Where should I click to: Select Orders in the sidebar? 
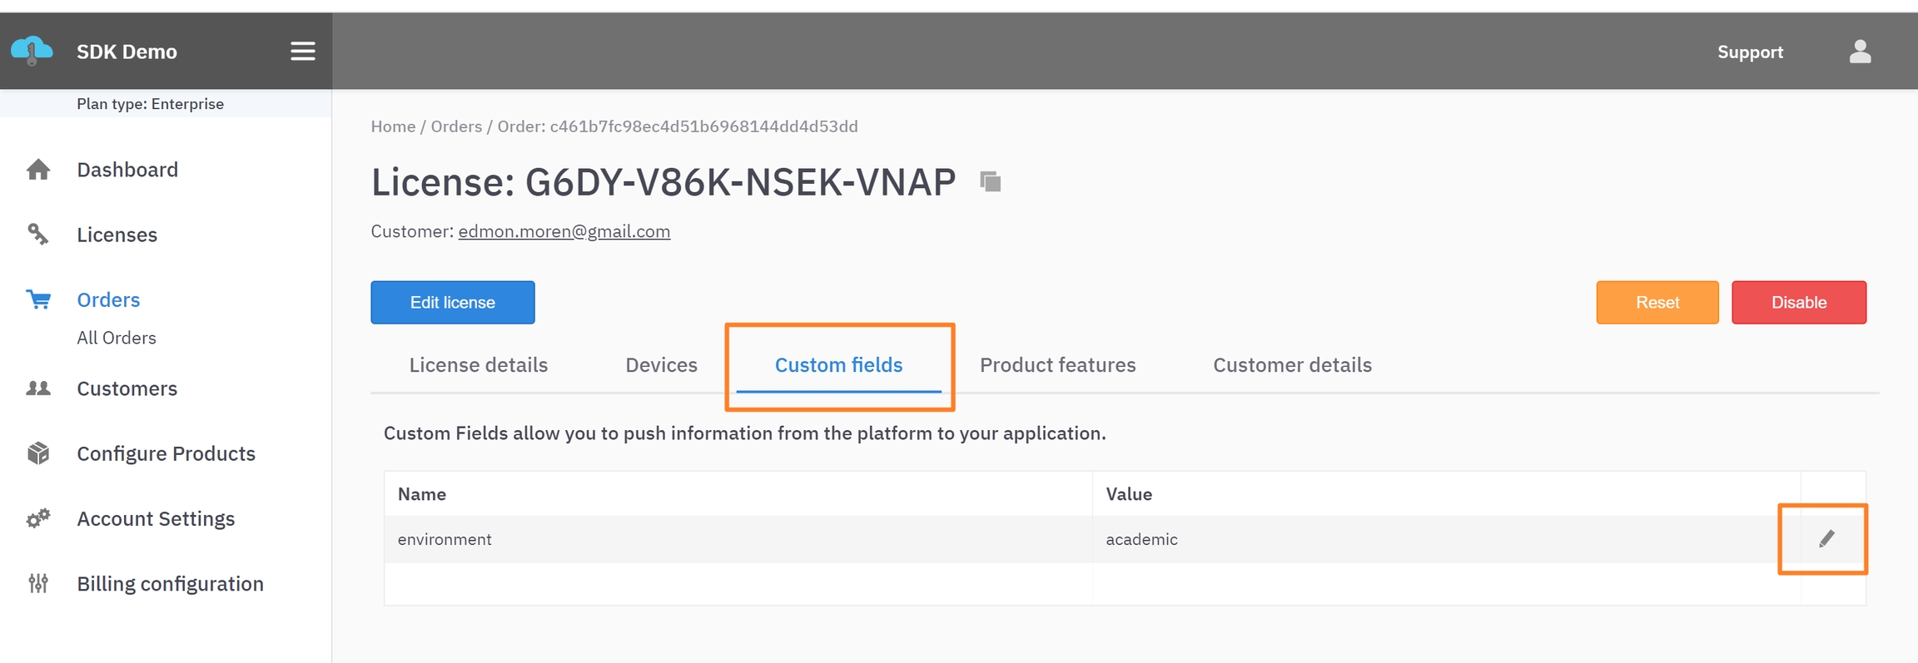click(108, 299)
